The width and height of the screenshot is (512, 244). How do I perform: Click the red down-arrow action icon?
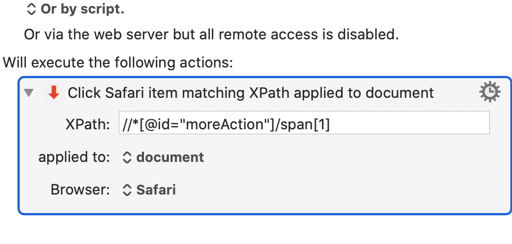coord(54,93)
